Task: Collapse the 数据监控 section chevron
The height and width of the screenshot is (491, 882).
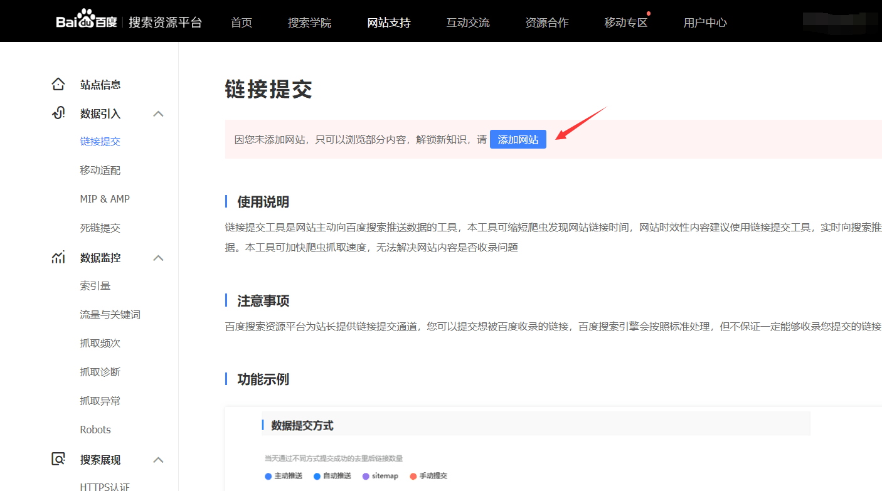Action: pos(159,257)
